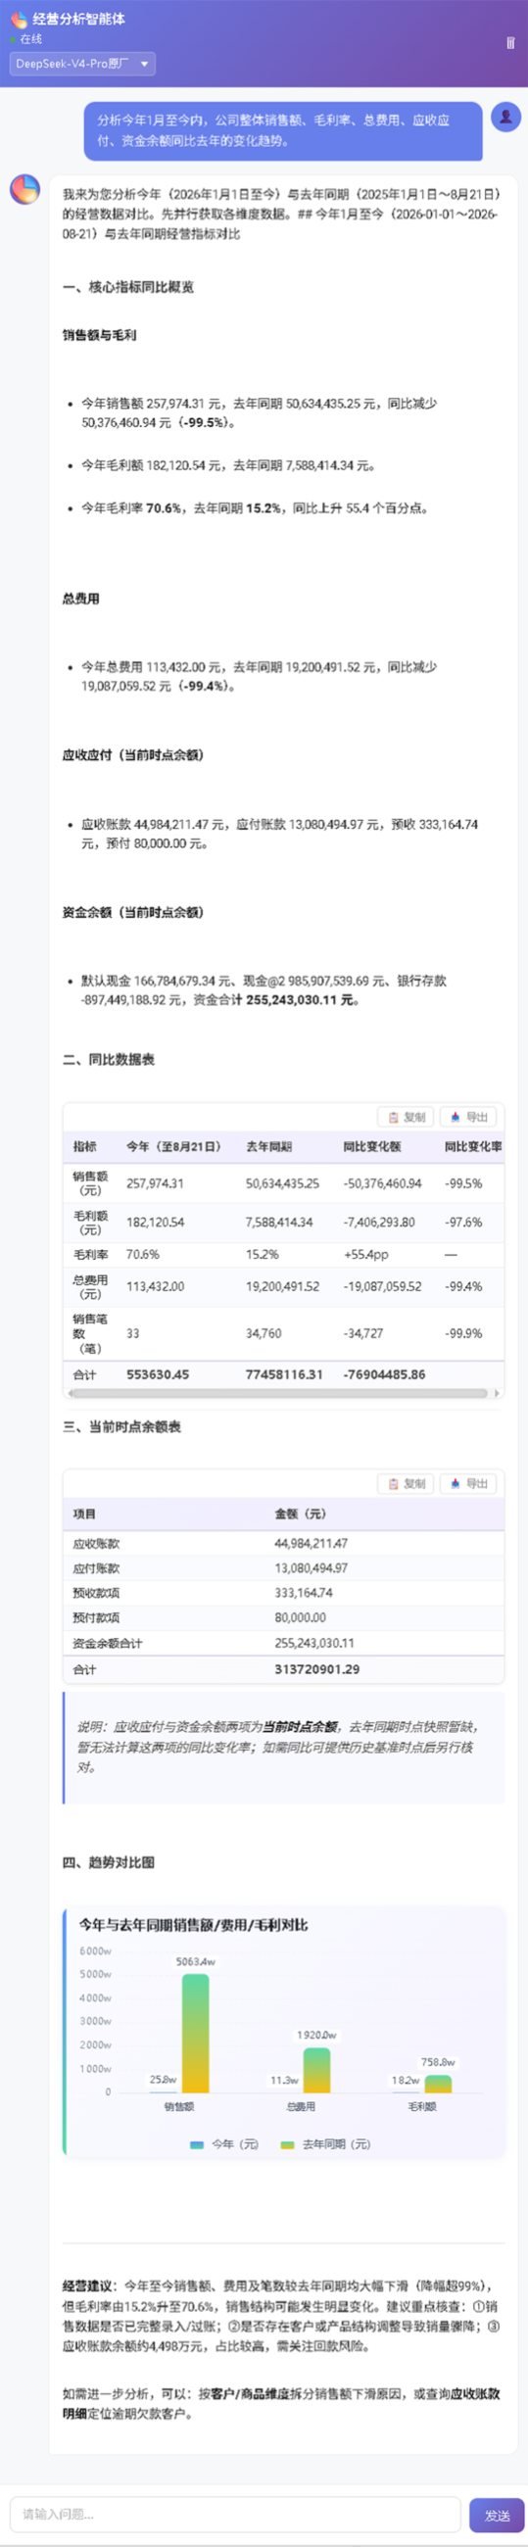Click the 发送 send button
528x2547 pixels.
click(497, 2515)
